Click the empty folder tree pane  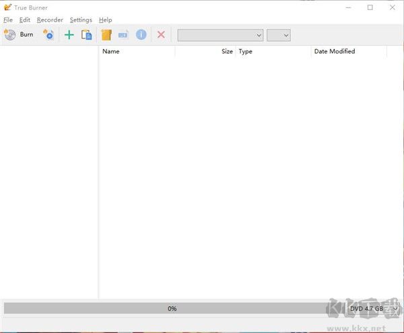49,169
